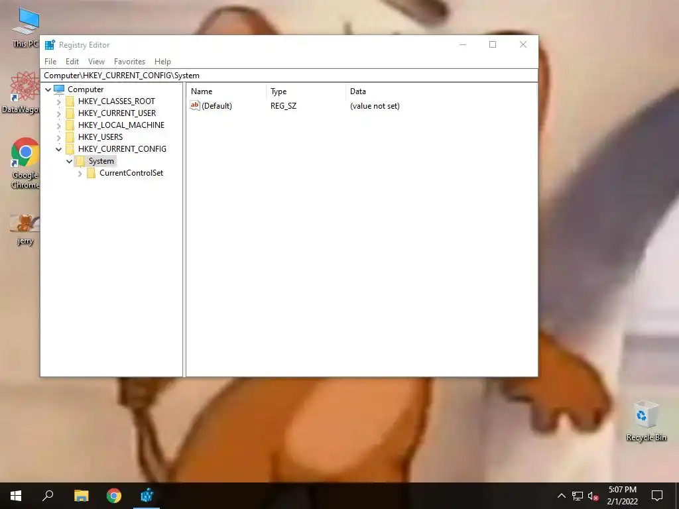This screenshot has width=679, height=509.
Task: Open taskbar Search
Action: [x=48, y=496]
